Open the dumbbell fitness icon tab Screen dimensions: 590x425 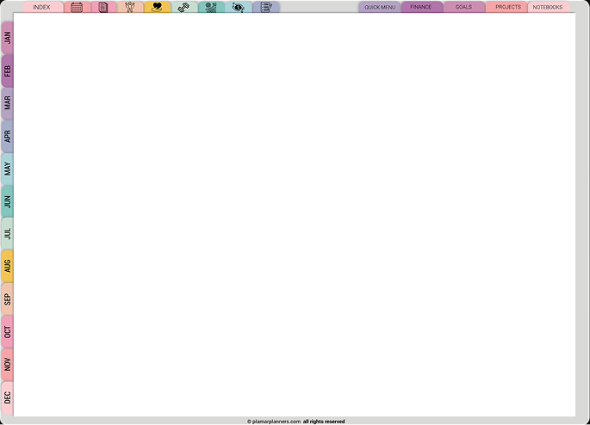tap(183, 7)
